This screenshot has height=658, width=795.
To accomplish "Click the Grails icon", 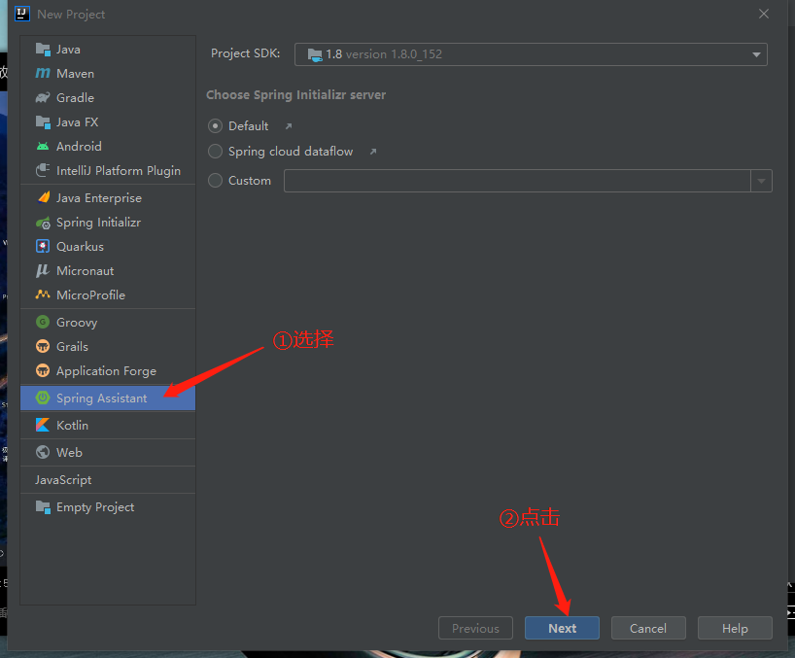I will click(x=43, y=346).
